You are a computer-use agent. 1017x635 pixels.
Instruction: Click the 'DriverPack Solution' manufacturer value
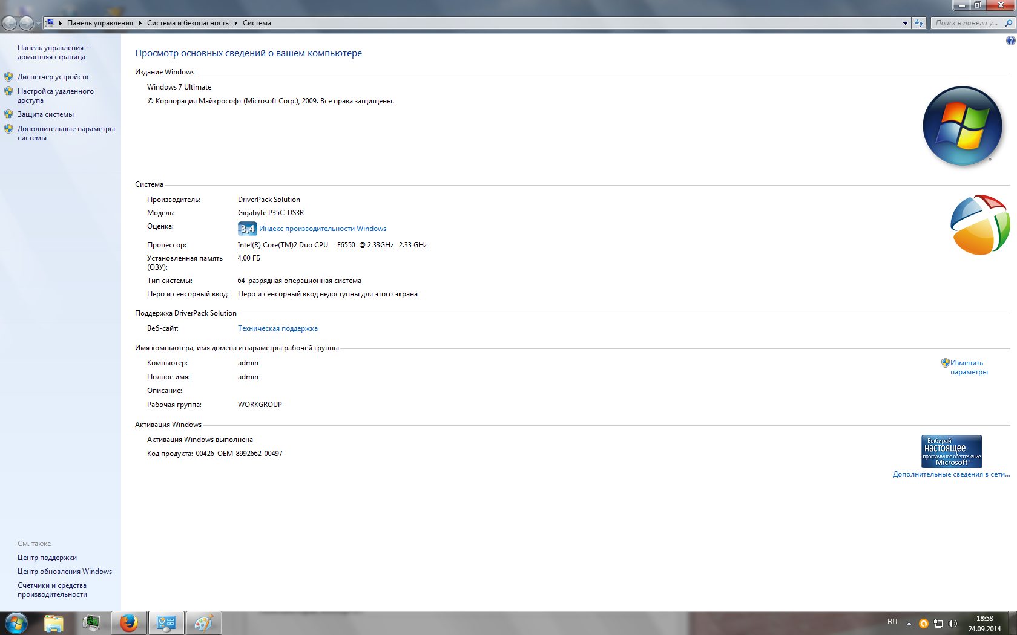pyautogui.click(x=269, y=200)
